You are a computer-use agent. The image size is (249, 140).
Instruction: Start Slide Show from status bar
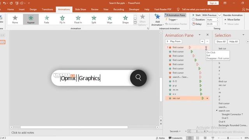point(213,138)
